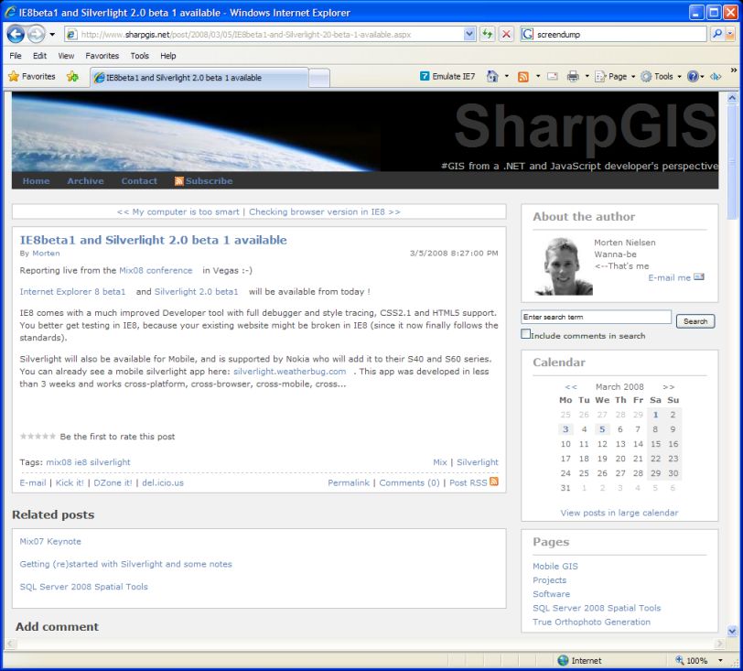Screen dimensions: 743x671
Task: Open the View menu
Action: pyautogui.click(x=66, y=56)
